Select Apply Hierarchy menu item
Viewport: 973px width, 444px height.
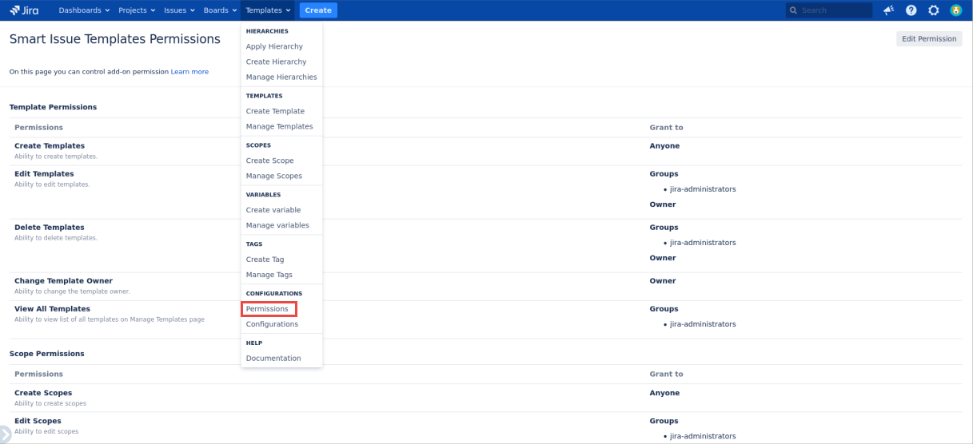tap(274, 46)
